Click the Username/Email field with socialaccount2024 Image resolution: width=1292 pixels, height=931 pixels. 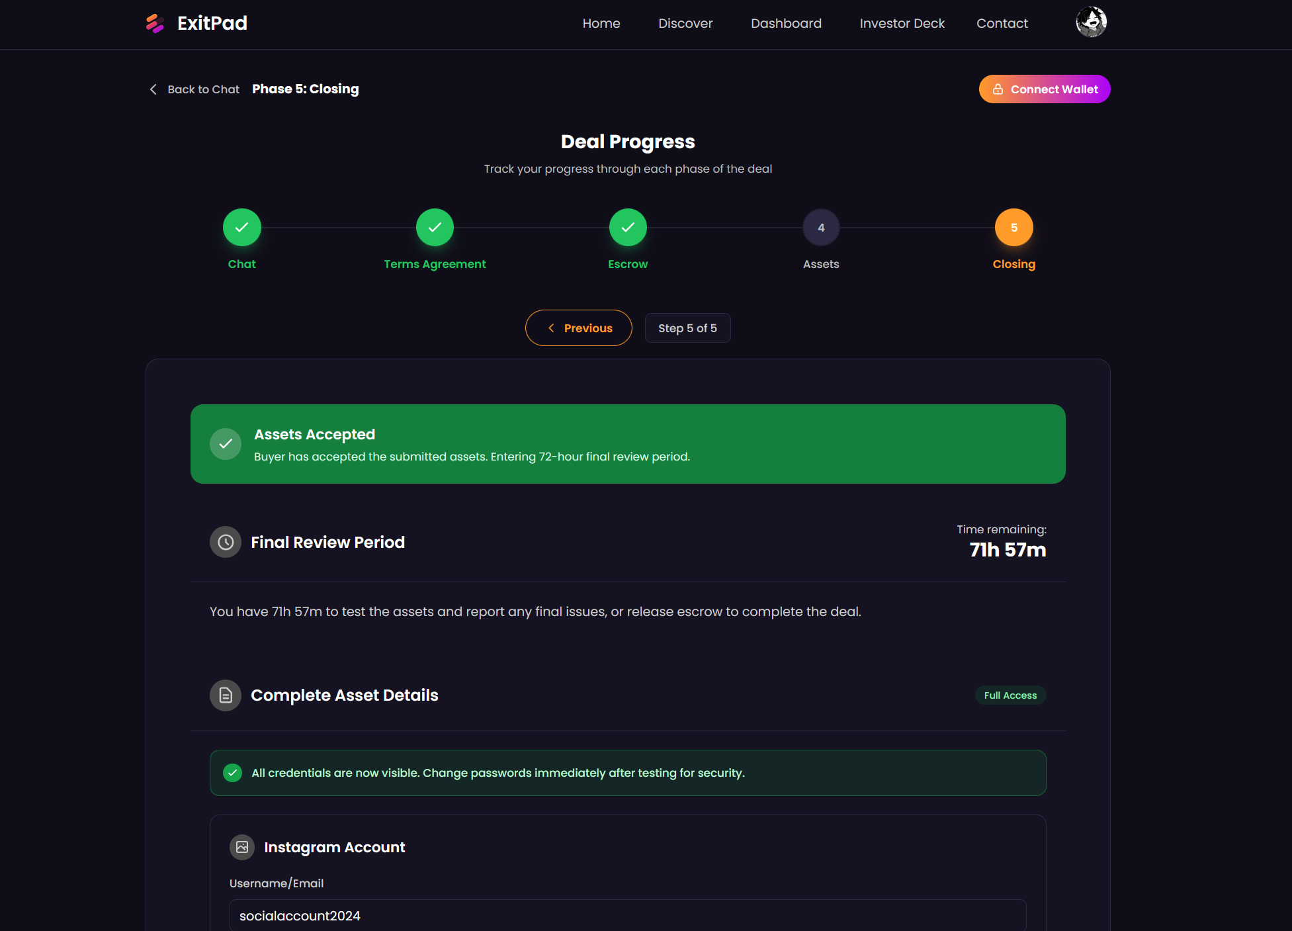(628, 916)
